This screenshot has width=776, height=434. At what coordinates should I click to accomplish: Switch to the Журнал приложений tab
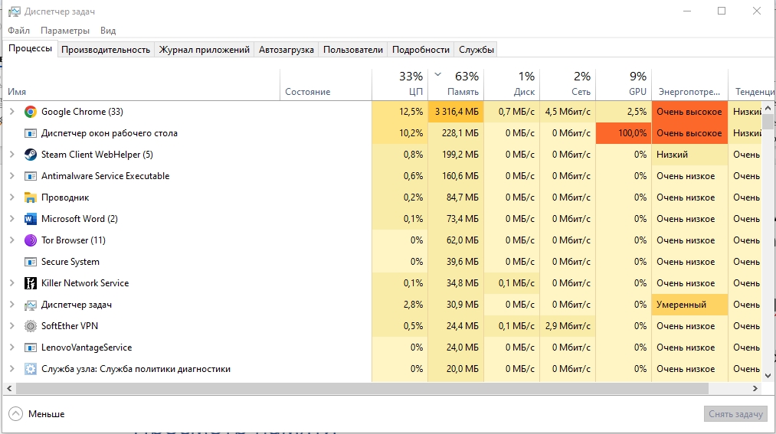pyautogui.click(x=204, y=50)
